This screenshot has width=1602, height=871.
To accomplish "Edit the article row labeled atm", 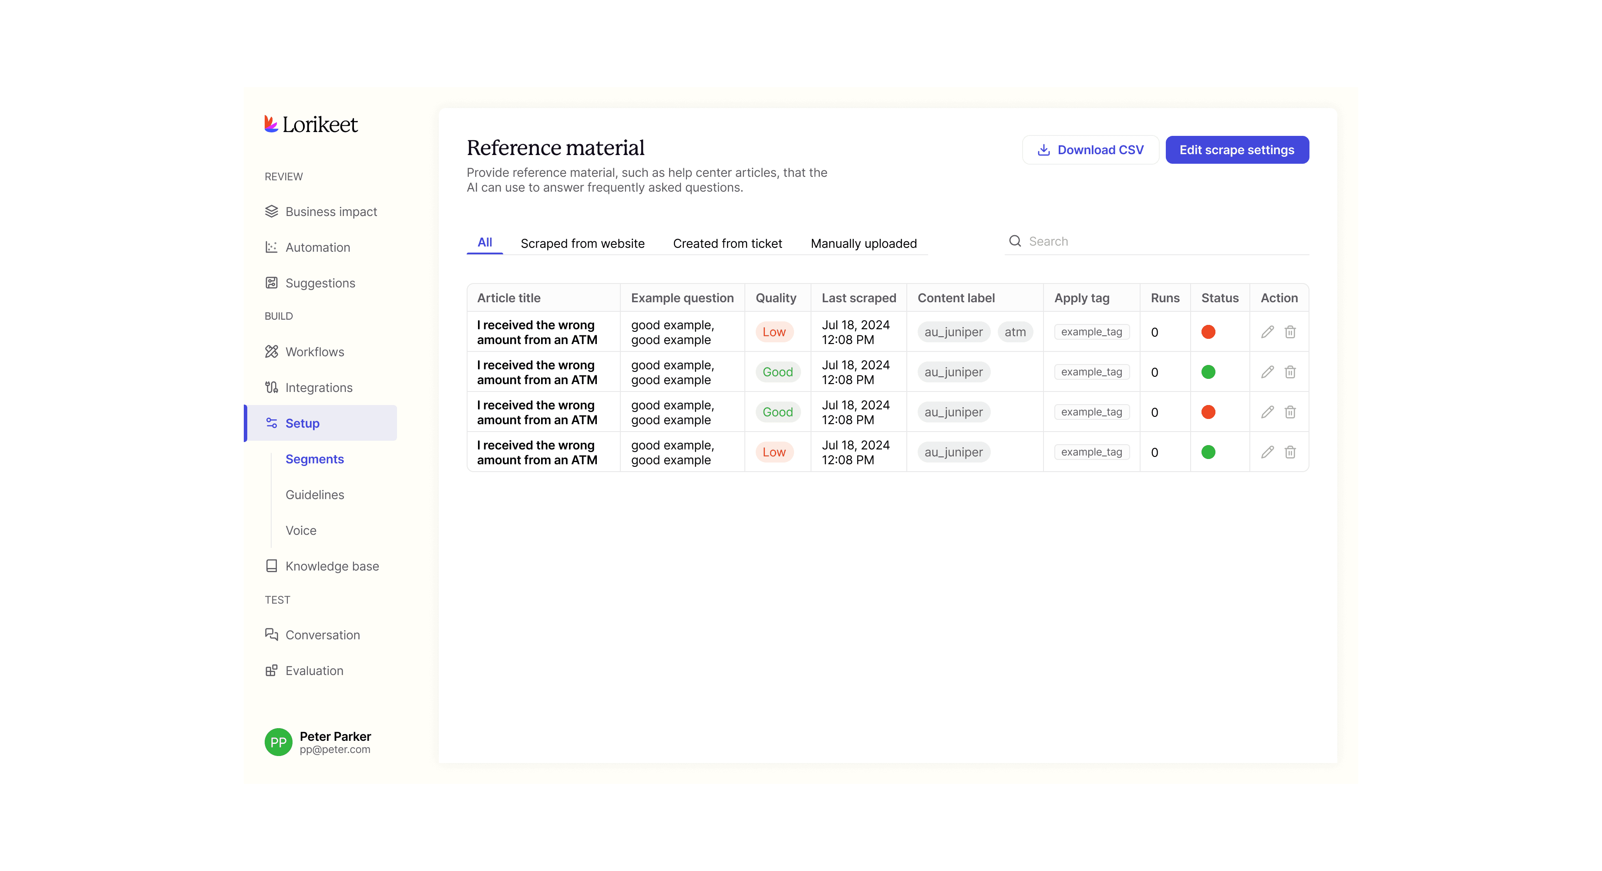I will pyautogui.click(x=1267, y=332).
